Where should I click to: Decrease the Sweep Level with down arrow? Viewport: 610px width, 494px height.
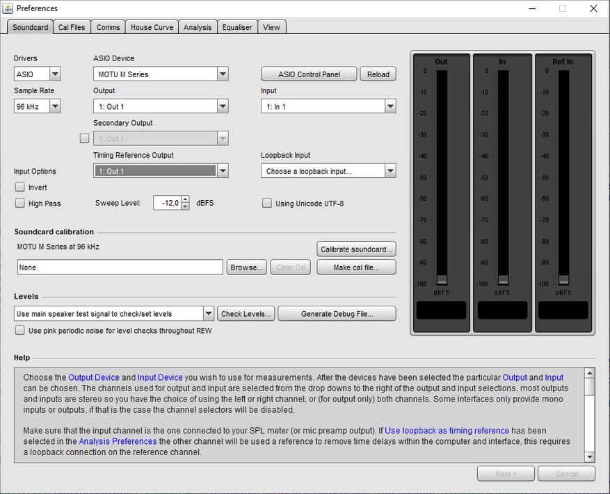tap(186, 206)
